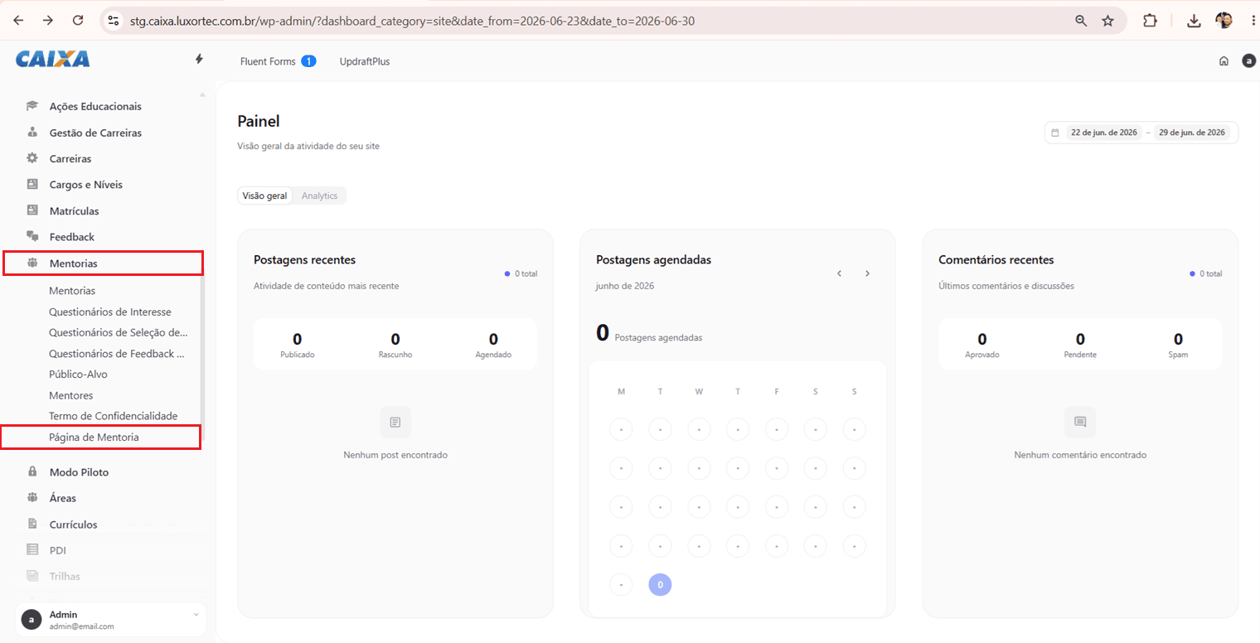Open Questionários de Feedback submenu item

pyautogui.click(x=117, y=353)
